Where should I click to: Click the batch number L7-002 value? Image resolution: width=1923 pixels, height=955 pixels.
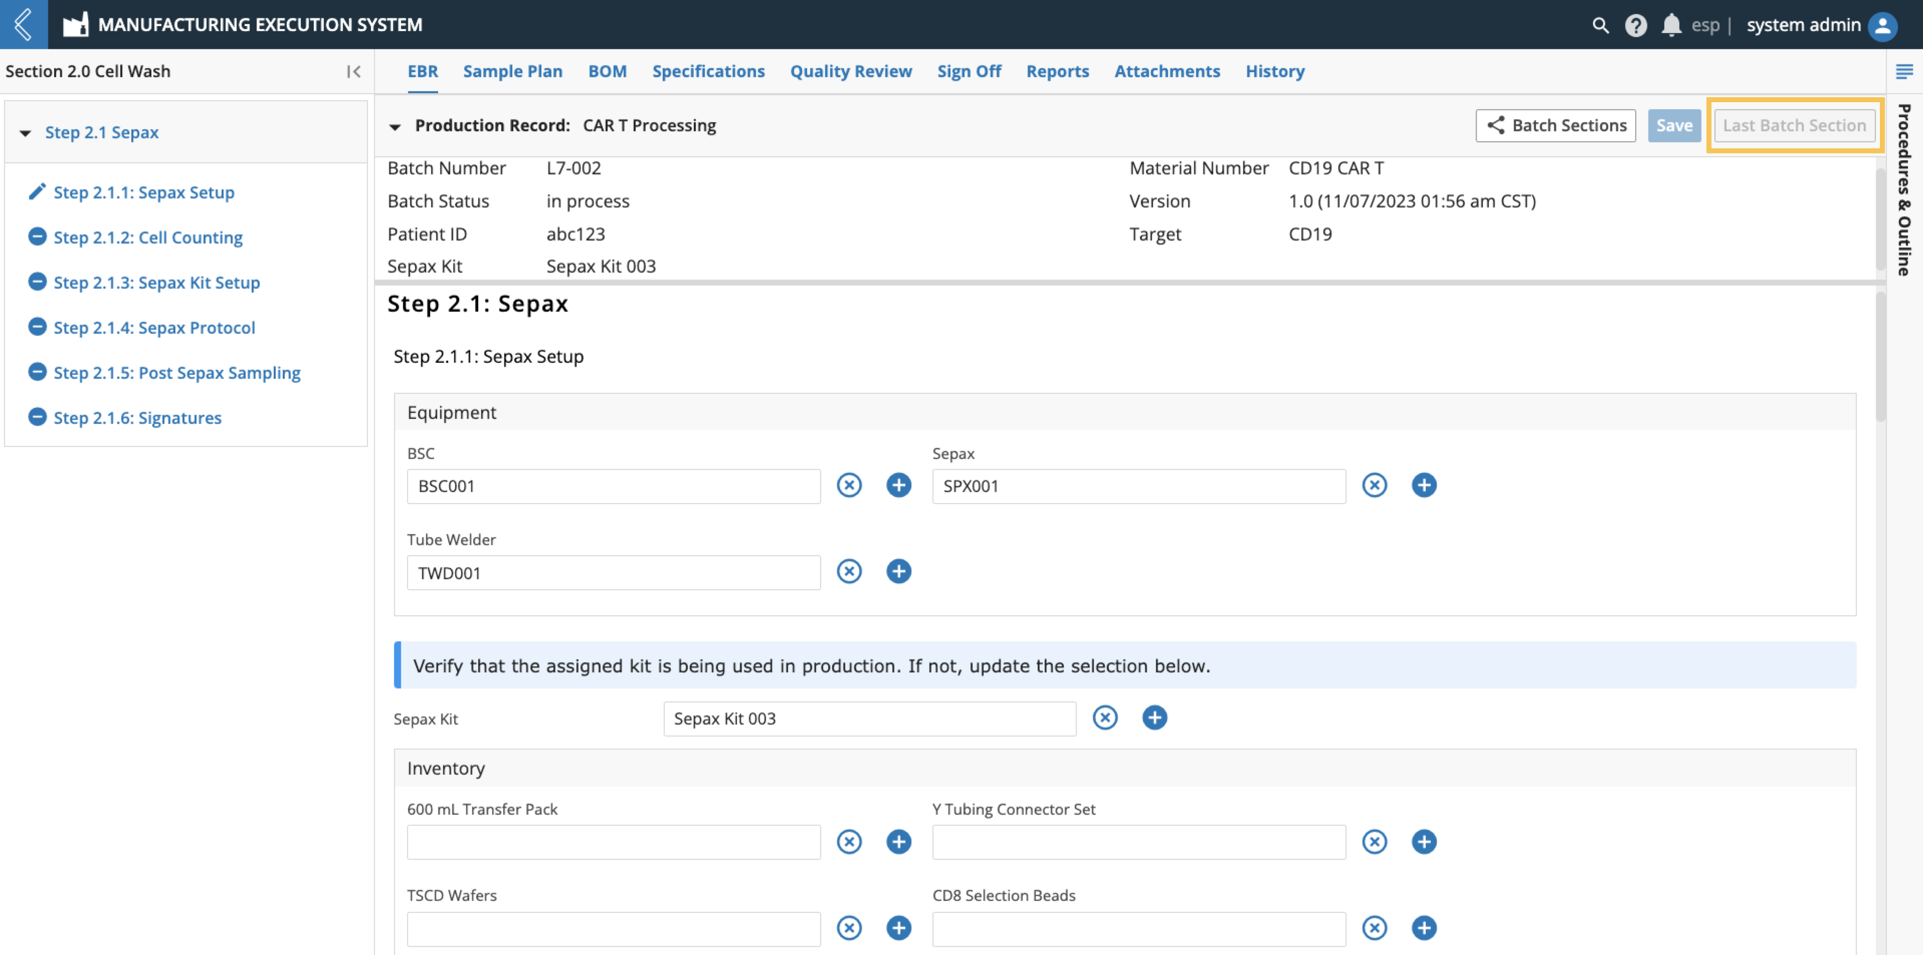pyautogui.click(x=573, y=169)
